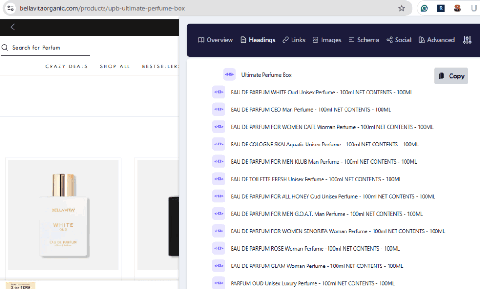Go to the Schema tab
The width and height of the screenshot is (480, 289).
pos(364,40)
